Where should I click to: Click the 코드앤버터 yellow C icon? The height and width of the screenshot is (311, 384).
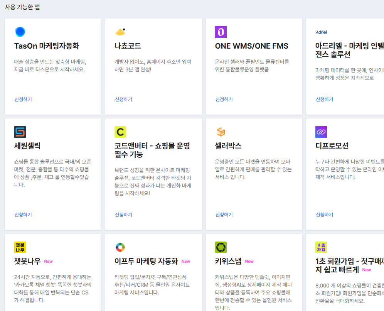[120, 132]
